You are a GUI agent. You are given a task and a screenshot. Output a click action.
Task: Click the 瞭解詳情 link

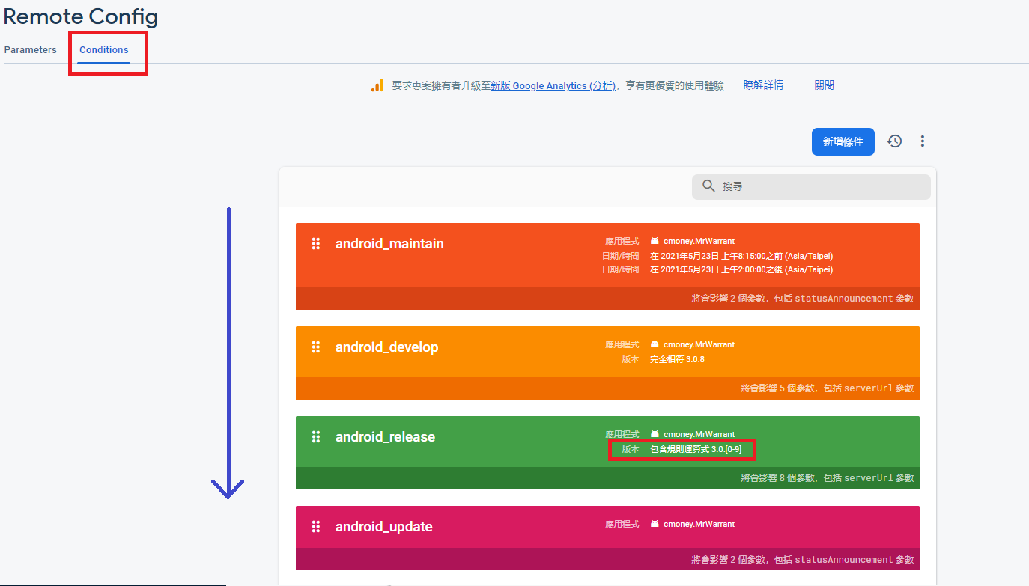click(x=763, y=85)
